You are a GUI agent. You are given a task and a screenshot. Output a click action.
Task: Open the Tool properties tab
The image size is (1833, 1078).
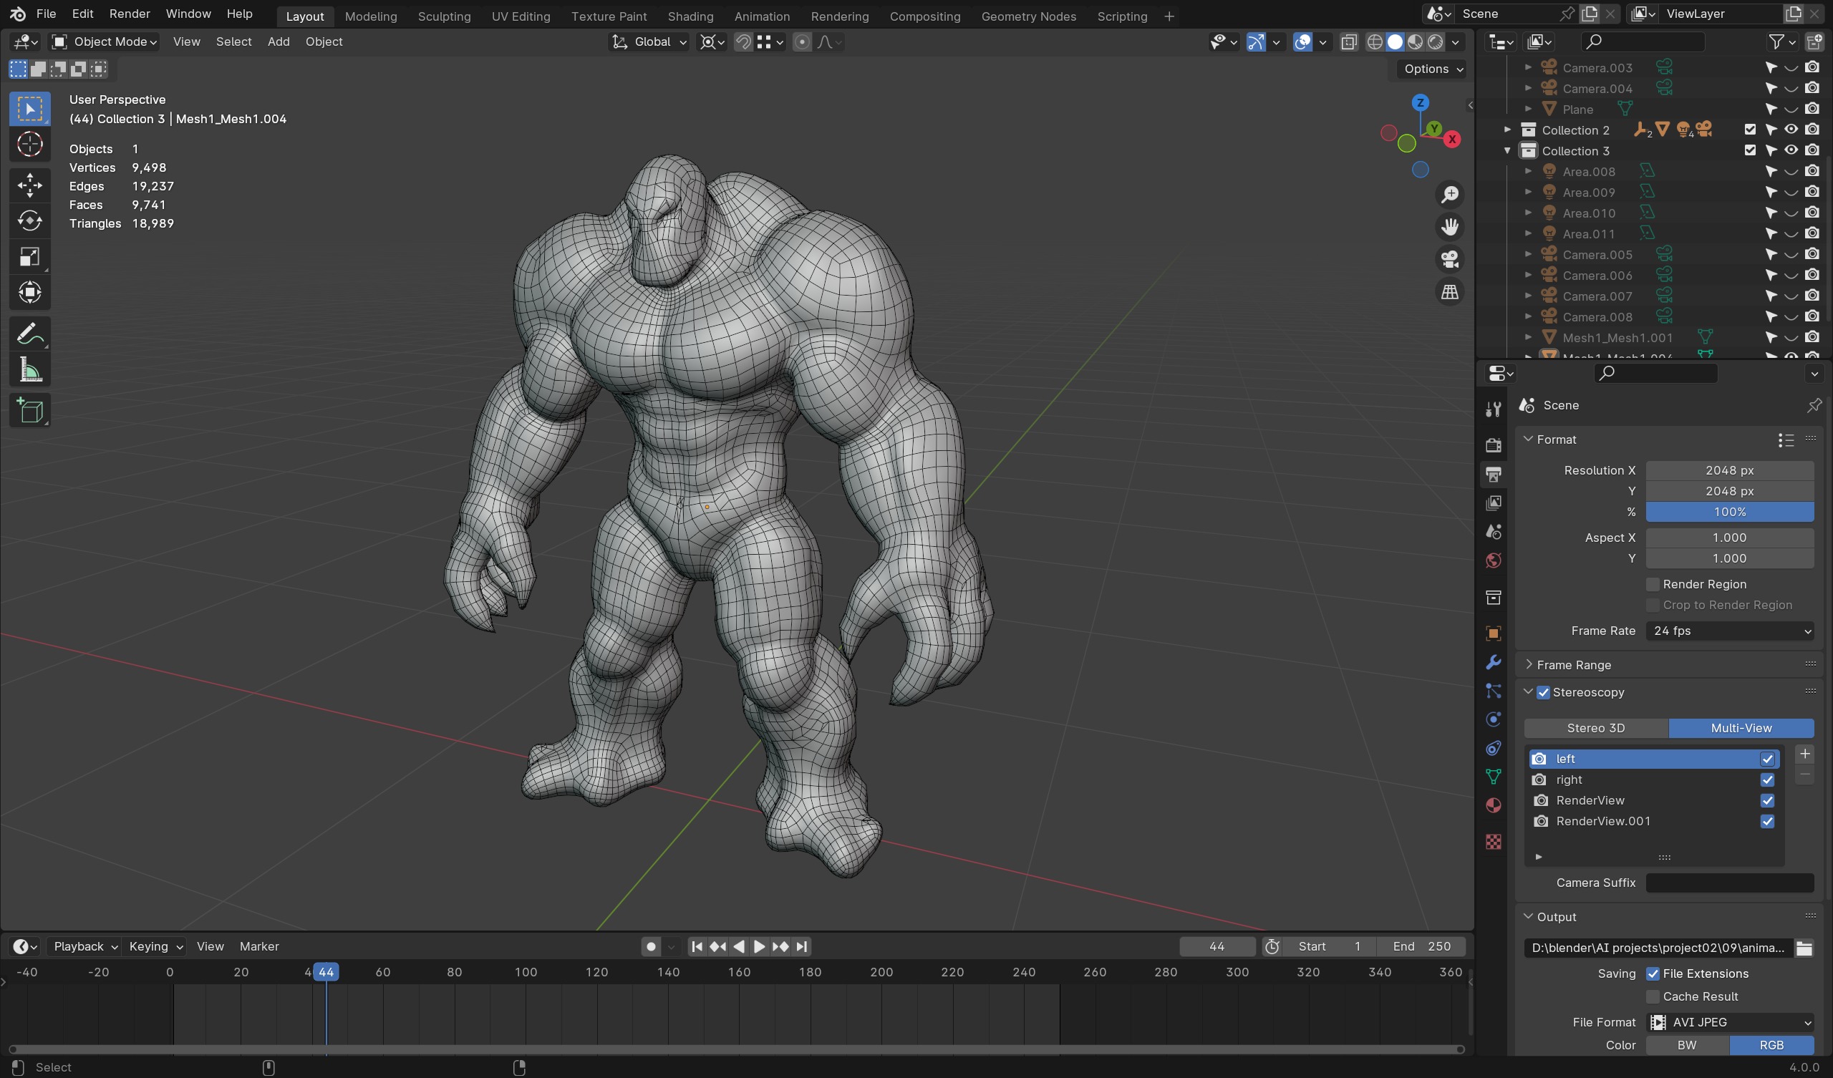pyautogui.click(x=1494, y=409)
